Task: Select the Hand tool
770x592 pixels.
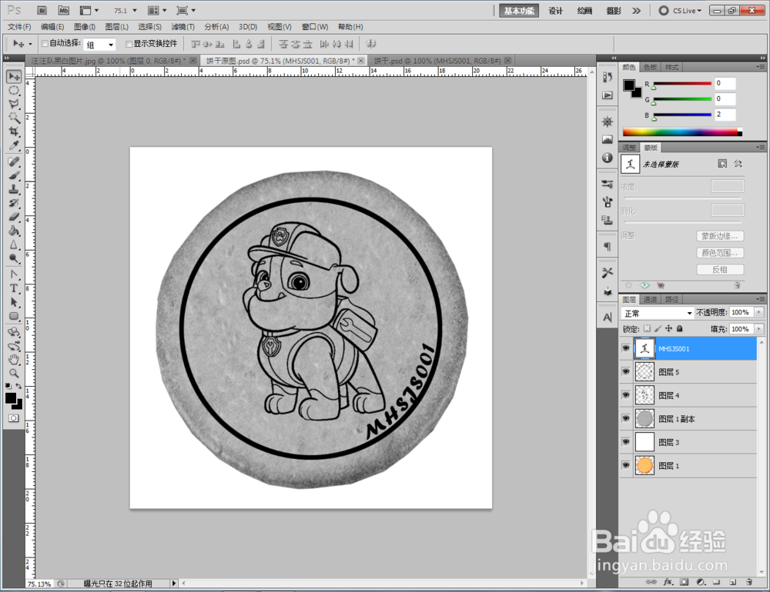Action: click(14, 360)
